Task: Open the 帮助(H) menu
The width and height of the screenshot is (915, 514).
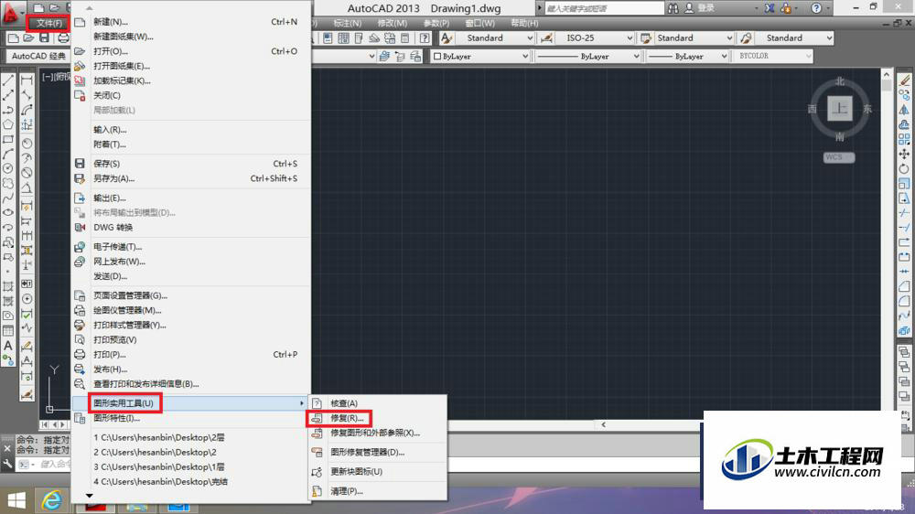Action: point(524,23)
